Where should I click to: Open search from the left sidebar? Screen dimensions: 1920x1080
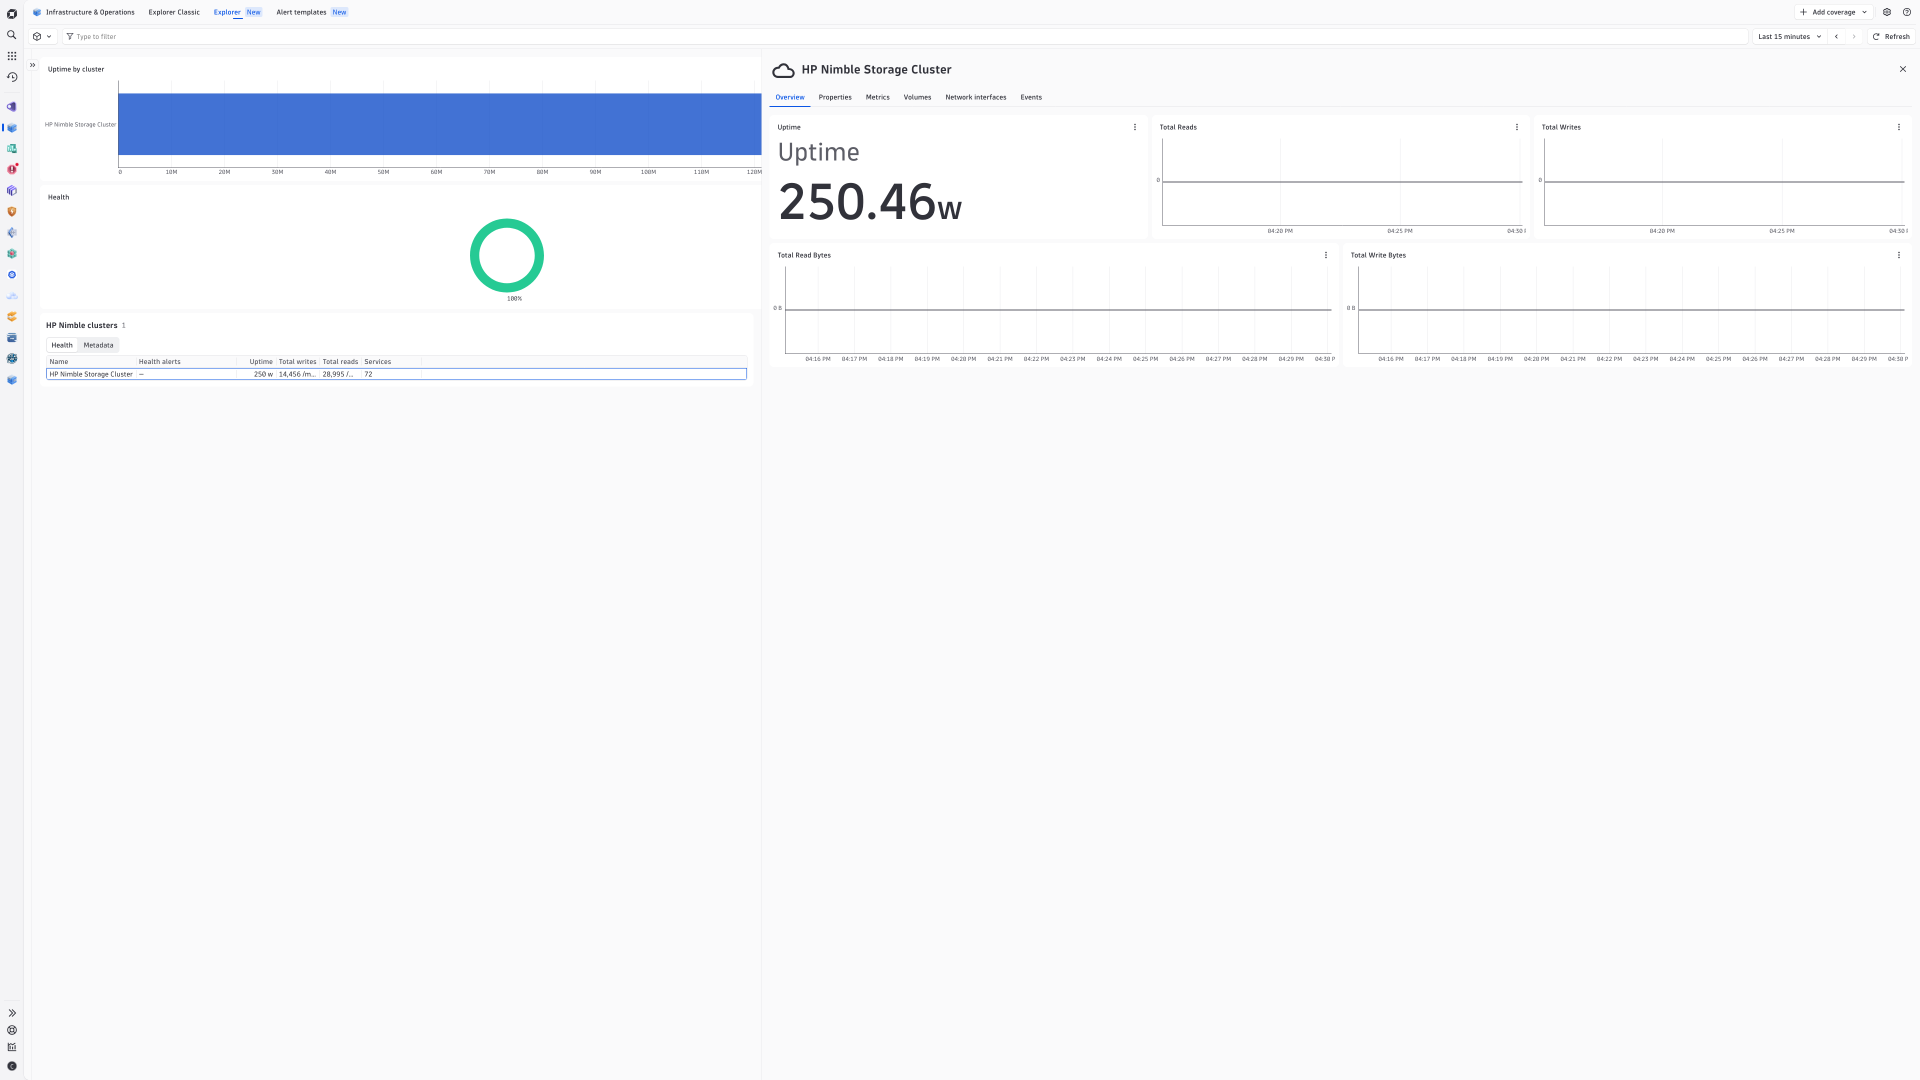pos(12,35)
